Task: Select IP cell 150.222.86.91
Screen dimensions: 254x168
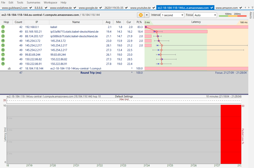Action: point(33,64)
